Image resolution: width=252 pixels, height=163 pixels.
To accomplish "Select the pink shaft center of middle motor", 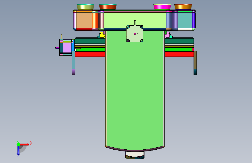I will click(x=135, y=34).
